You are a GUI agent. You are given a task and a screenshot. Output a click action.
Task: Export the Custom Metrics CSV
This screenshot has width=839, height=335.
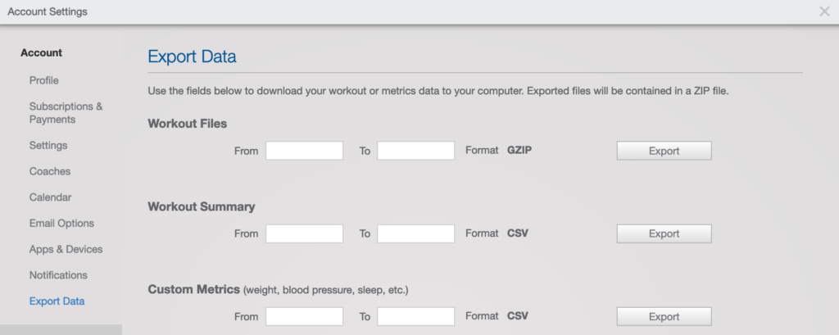click(664, 317)
